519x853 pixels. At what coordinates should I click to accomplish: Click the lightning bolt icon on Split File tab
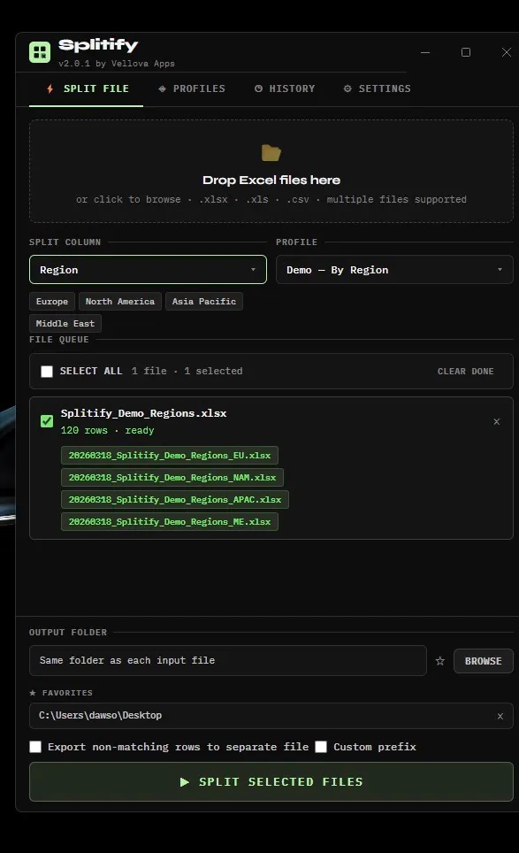click(x=50, y=88)
